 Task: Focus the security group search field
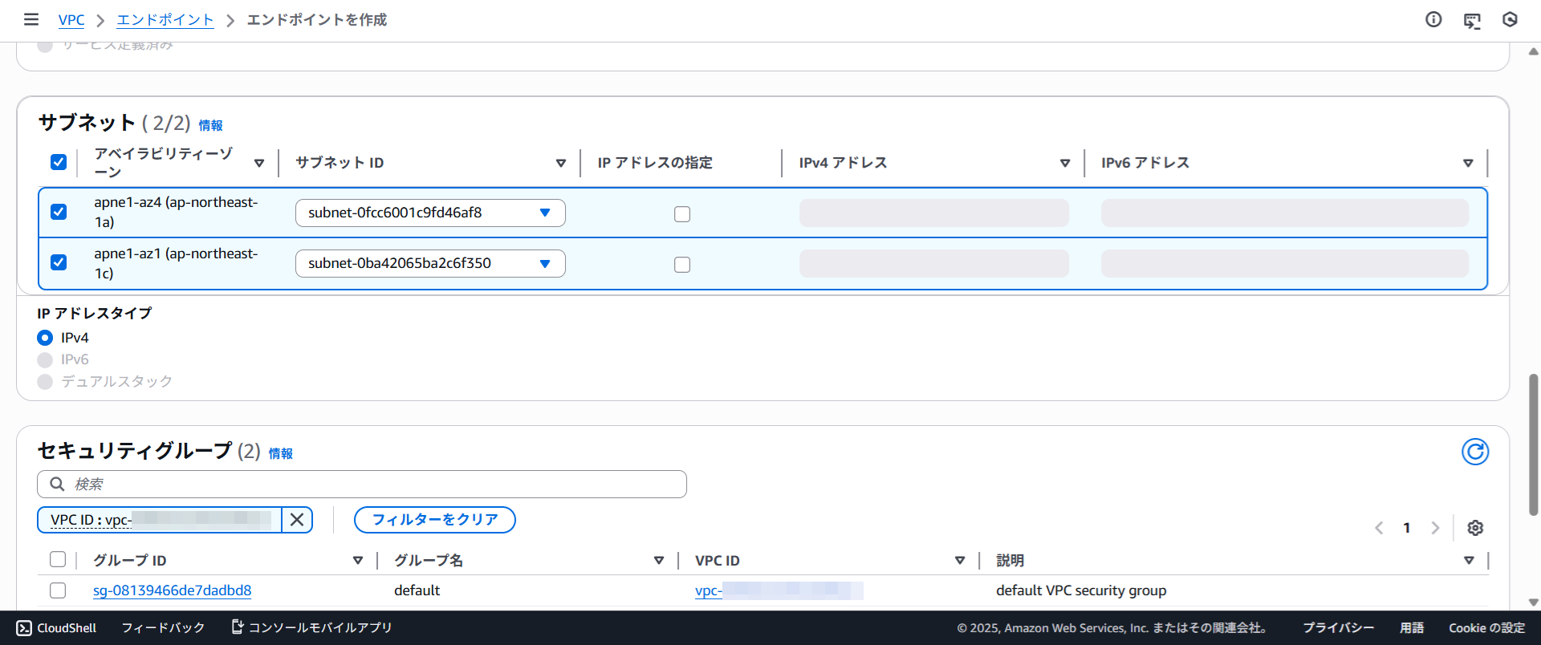click(x=361, y=485)
